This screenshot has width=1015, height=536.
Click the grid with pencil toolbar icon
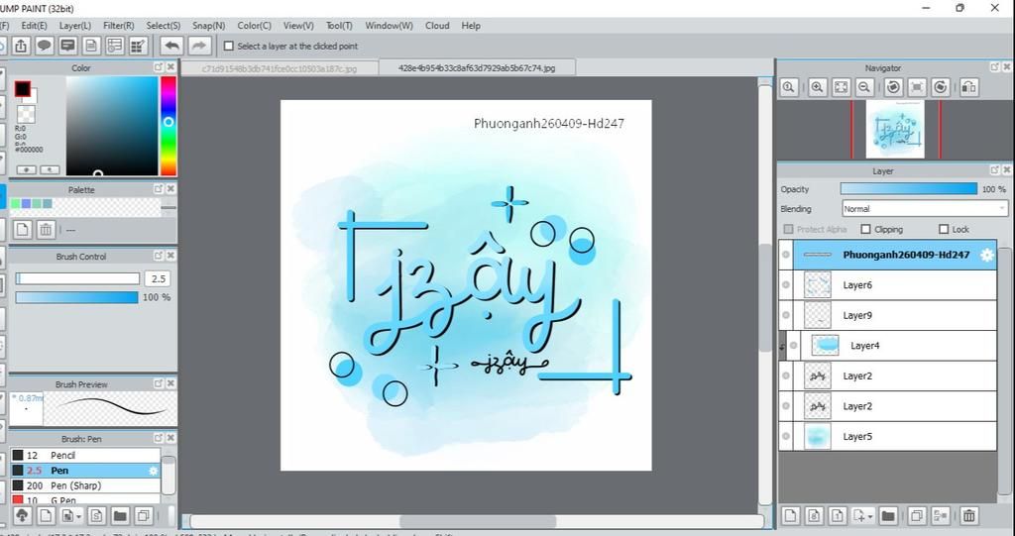point(138,46)
